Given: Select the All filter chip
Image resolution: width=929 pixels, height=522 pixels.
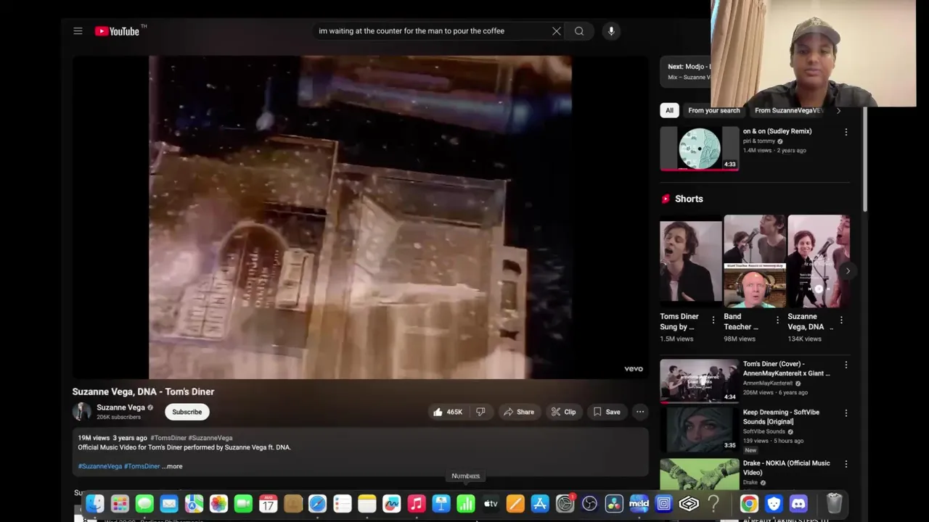Looking at the screenshot, I should click(669, 110).
